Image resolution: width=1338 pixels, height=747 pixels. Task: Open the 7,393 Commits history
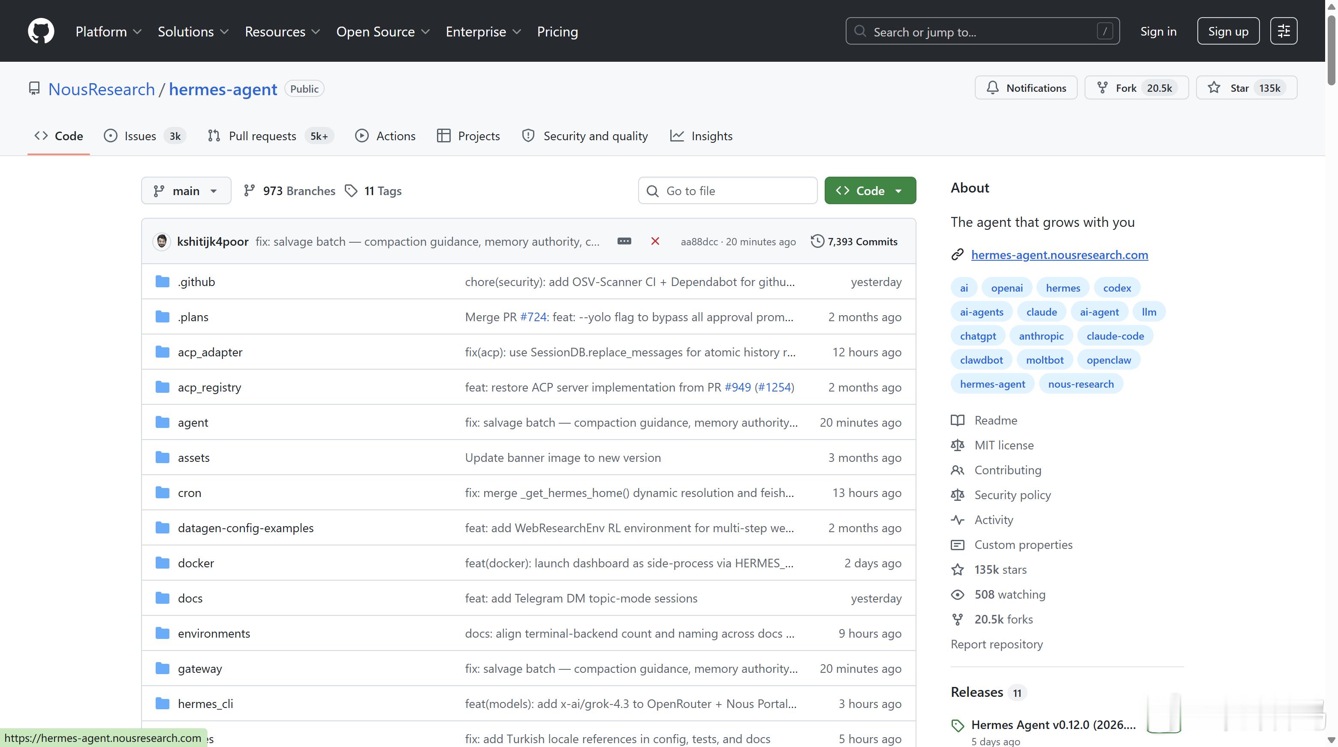click(854, 241)
